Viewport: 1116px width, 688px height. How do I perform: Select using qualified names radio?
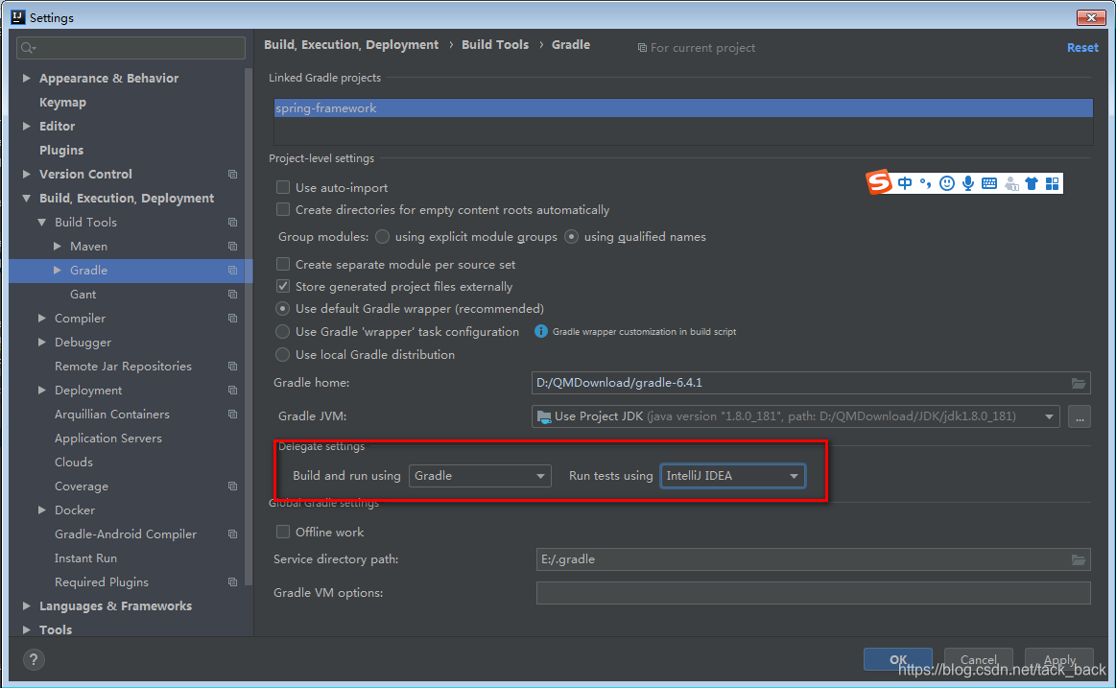click(572, 236)
